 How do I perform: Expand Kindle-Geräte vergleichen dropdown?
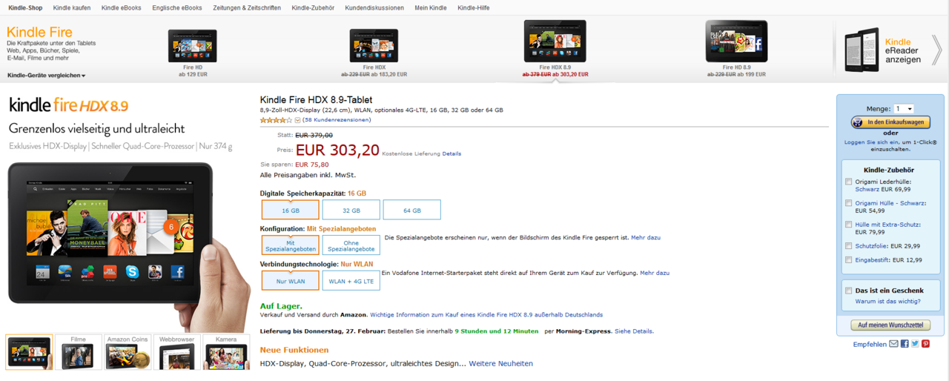[x=47, y=76]
